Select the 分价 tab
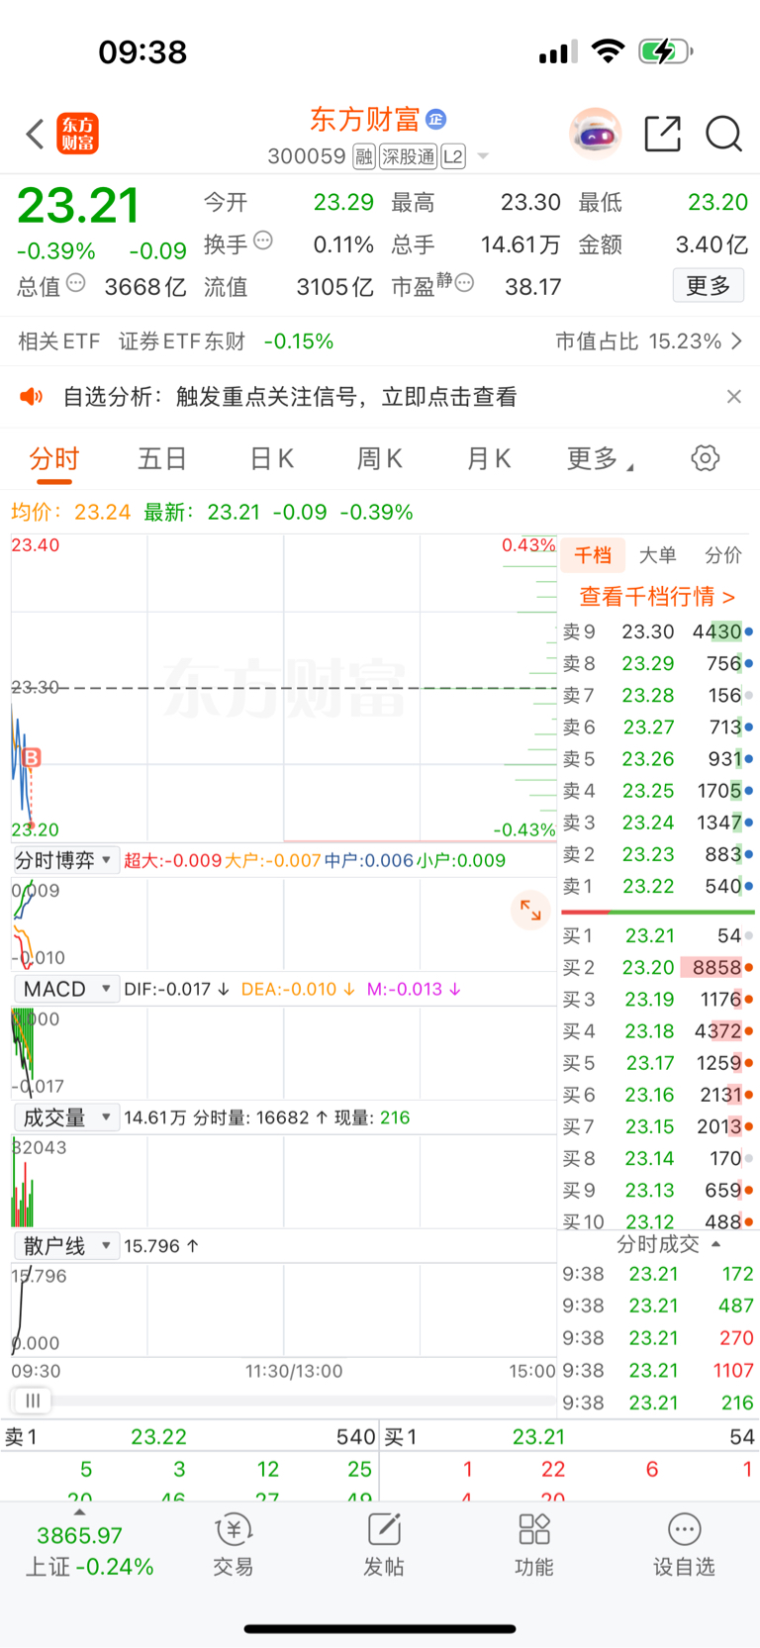Image resolution: width=760 pixels, height=1648 pixels. coord(722,555)
